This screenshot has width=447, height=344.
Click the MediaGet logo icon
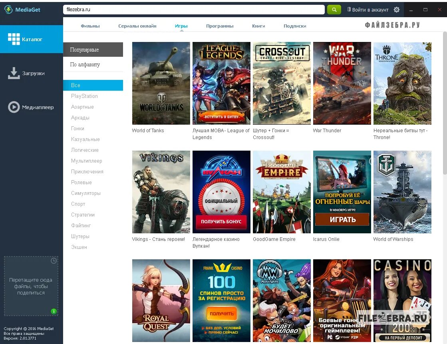8,10
